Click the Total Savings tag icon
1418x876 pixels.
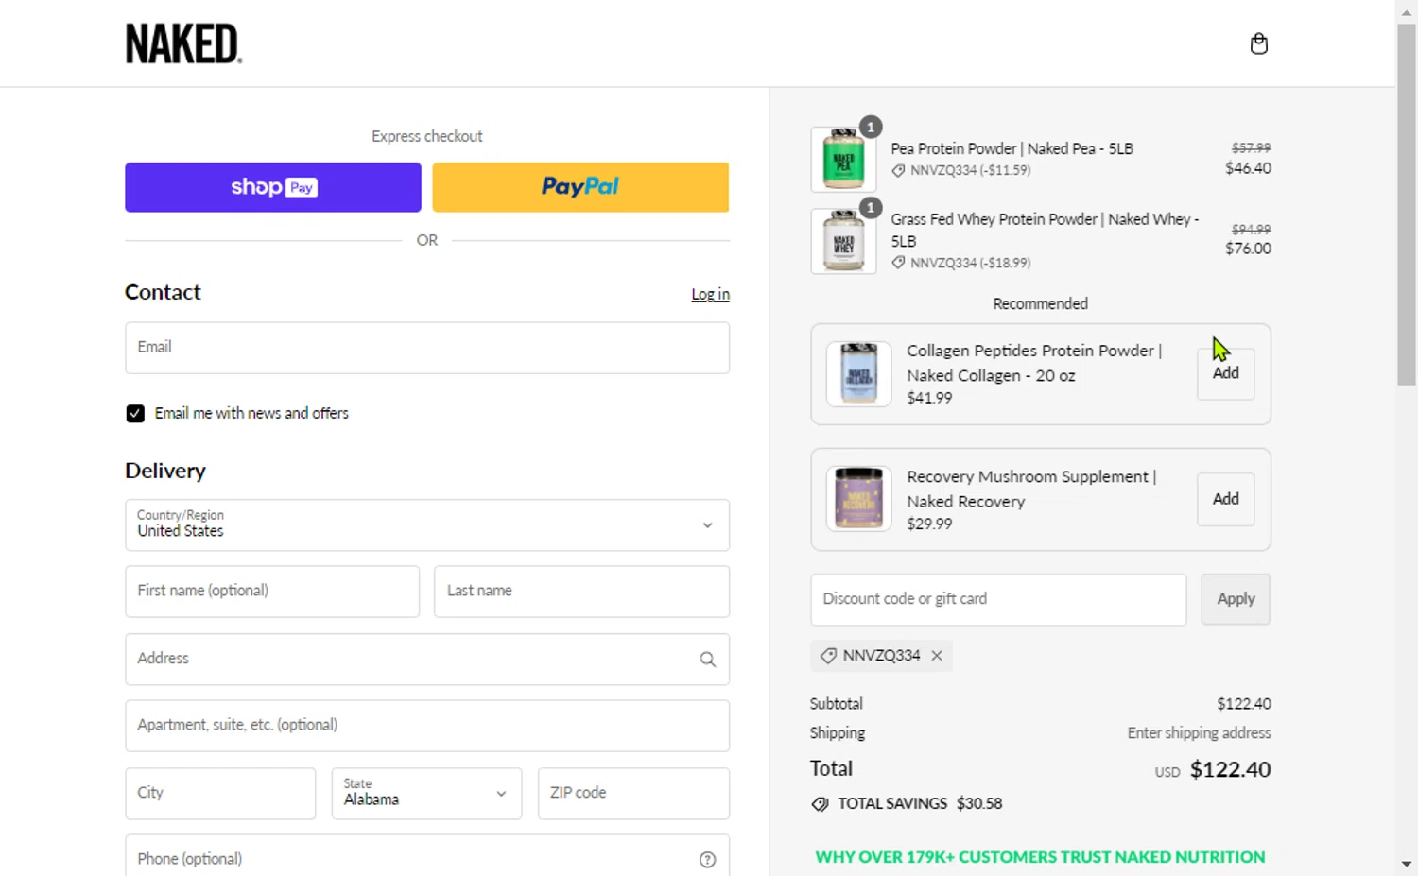(820, 804)
